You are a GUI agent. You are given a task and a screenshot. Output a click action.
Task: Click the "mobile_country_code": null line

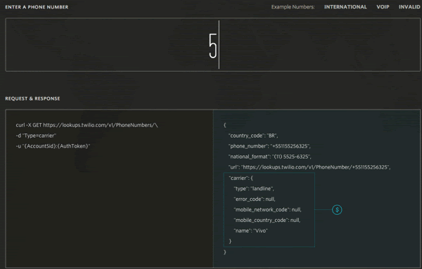pos(267,220)
